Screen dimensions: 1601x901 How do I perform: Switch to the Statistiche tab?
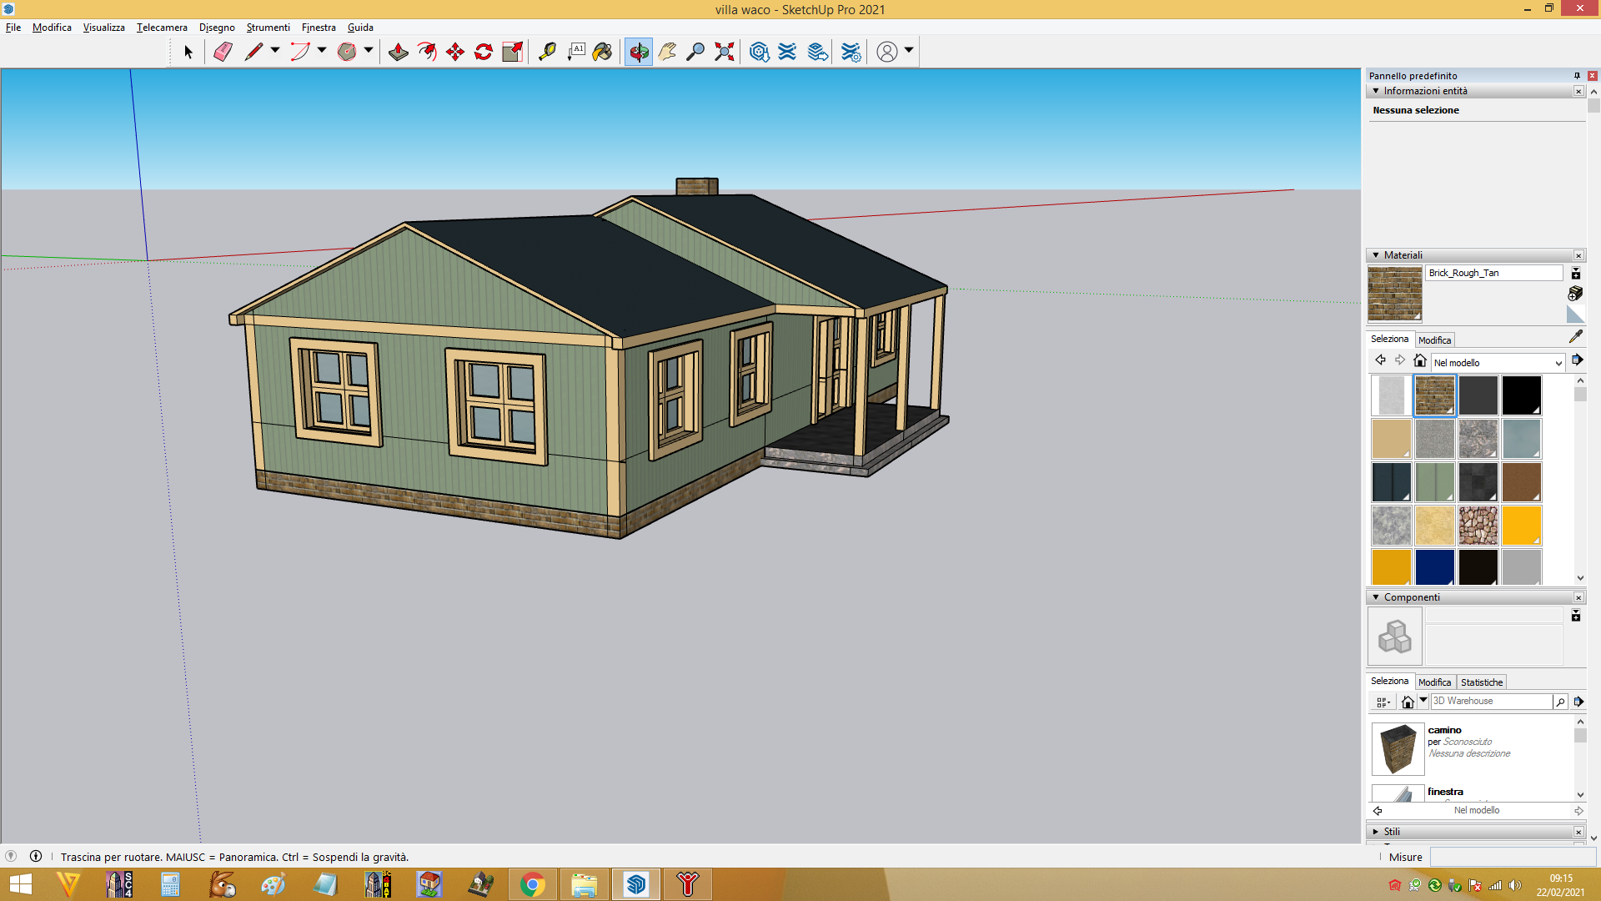pyautogui.click(x=1481, y=682)
